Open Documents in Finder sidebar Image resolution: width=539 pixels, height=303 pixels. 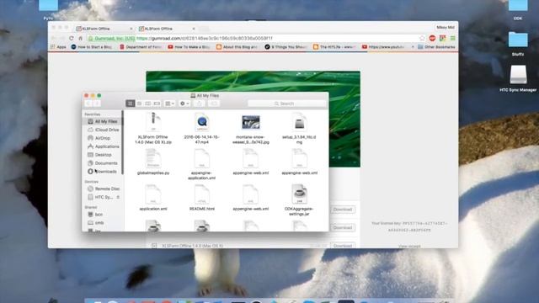click(103, 163)
